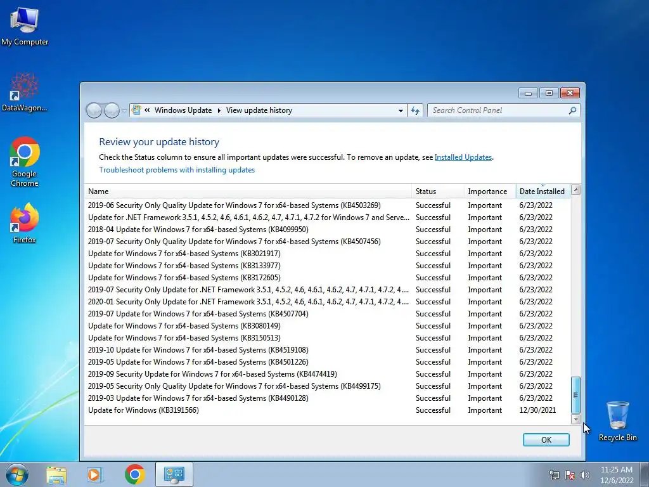649x487 pixels.
Task: Select the KB4503269 update row
Action: [x=327, y=205]
